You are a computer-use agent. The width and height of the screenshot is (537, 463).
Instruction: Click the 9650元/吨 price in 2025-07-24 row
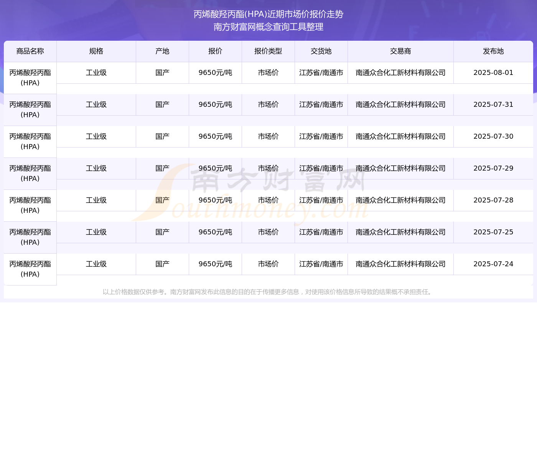pyautogui.click(x=216, y=264)
